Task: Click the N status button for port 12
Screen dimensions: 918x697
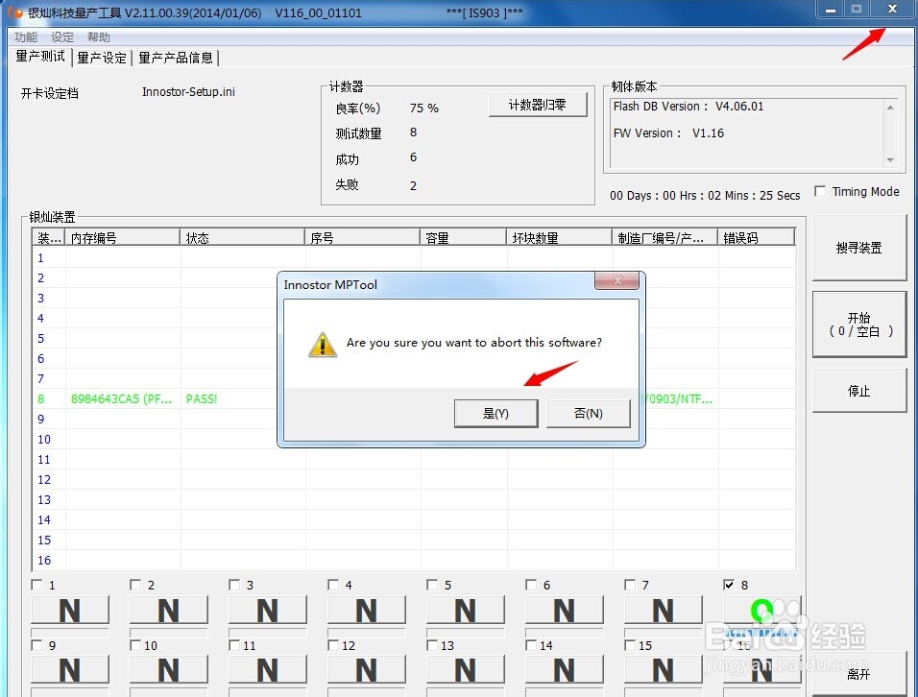Action: coord(367,670)
